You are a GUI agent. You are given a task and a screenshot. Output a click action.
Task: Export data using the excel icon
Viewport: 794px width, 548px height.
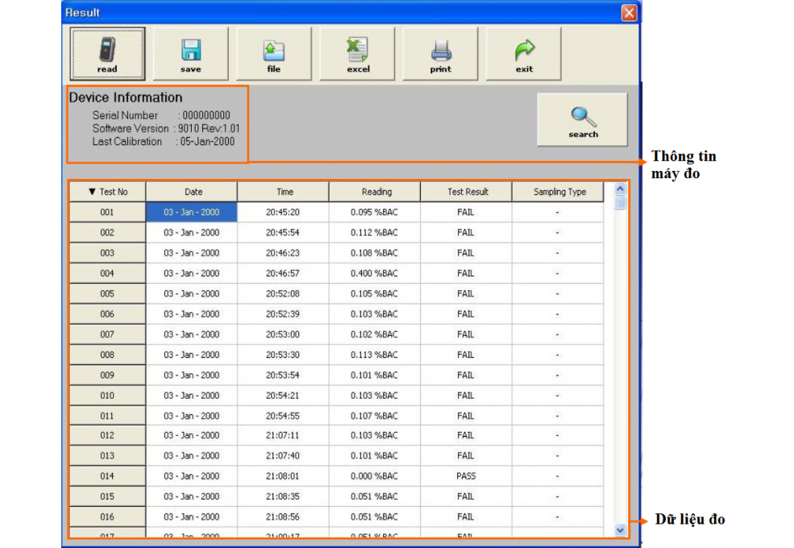pyautogui.click(x=357, y=54)
